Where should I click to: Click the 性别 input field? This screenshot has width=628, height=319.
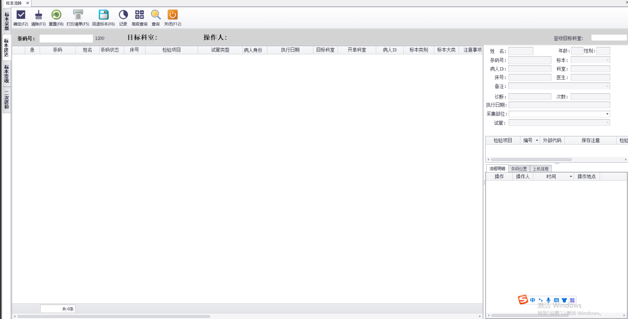[x=603, y=51]
